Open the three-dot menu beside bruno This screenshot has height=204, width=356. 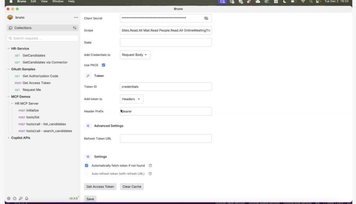pyautogui.click(x=76, y=18)
